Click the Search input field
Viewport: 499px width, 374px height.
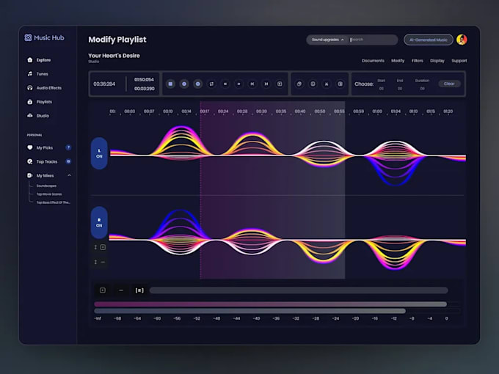point(373,40)
